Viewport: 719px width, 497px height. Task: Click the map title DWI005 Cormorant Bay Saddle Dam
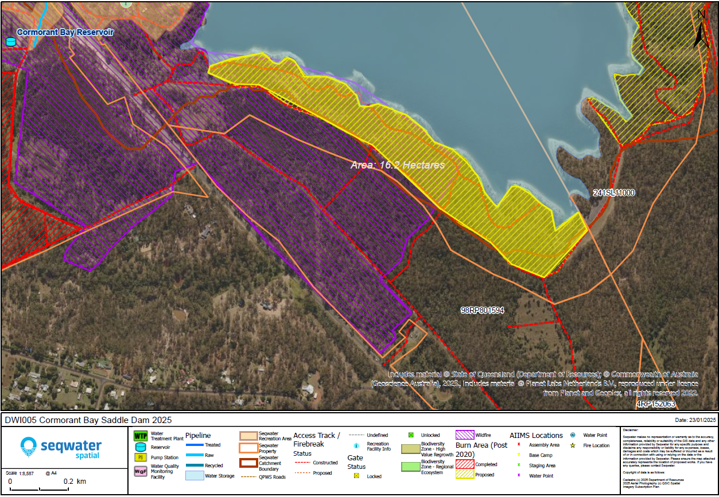pos(88,420)
